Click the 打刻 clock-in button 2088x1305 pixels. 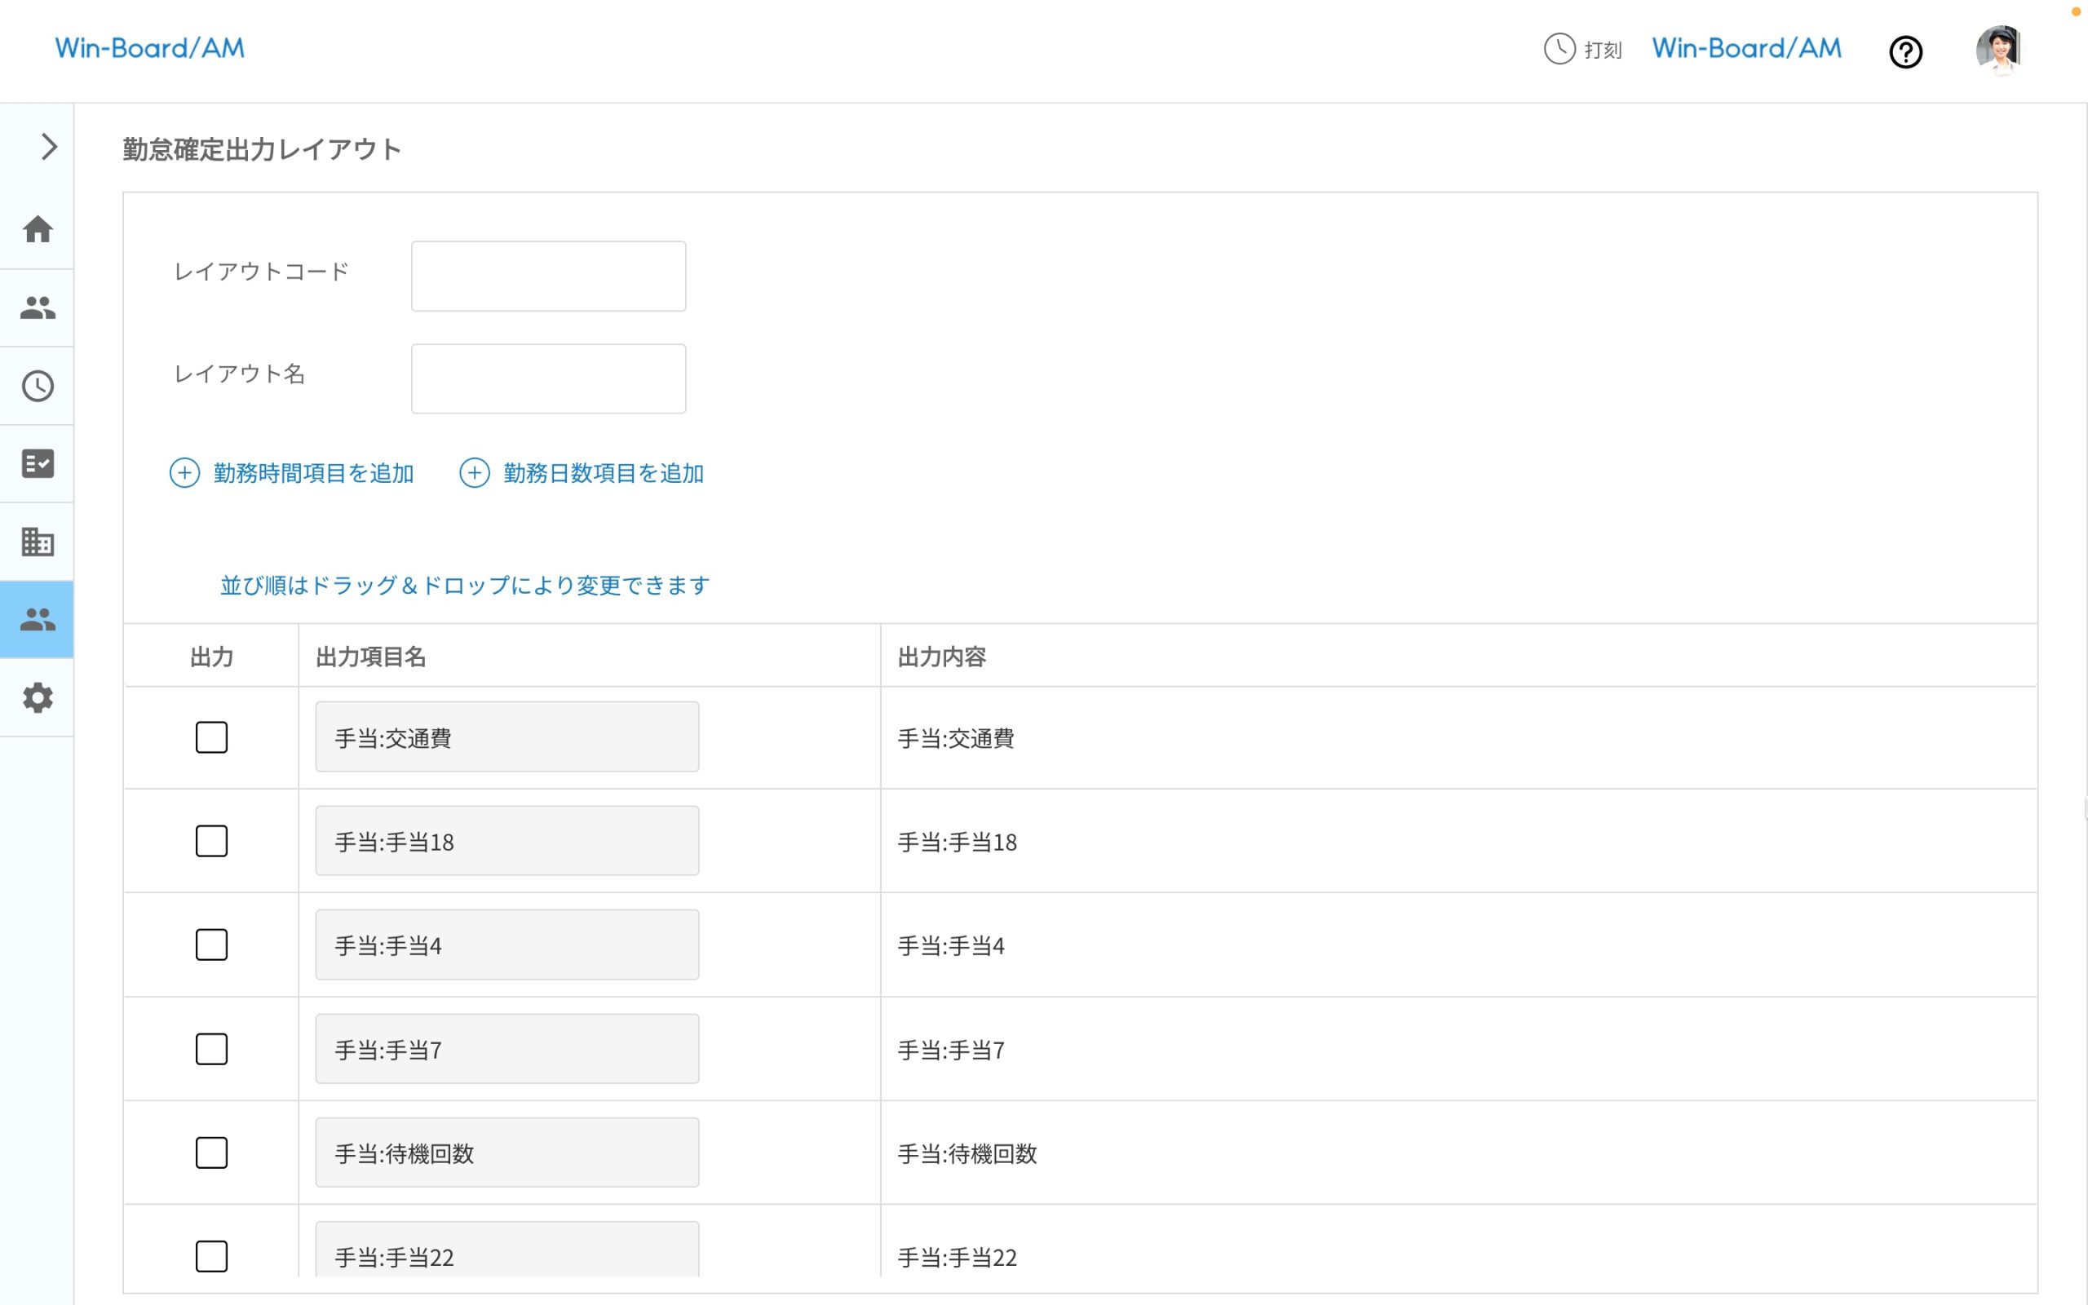click(1583, 49)
